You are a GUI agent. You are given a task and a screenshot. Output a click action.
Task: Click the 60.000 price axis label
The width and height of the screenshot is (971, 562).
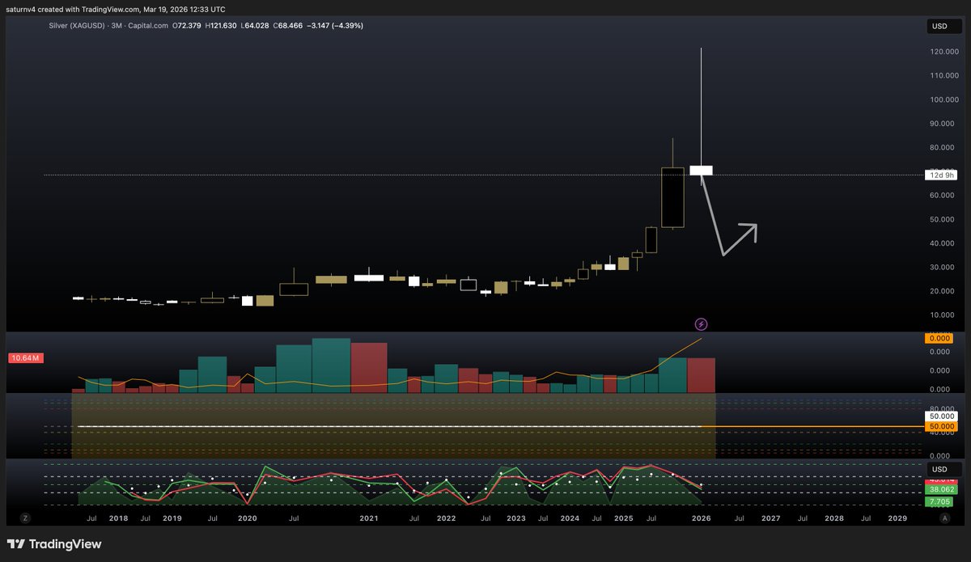tap(941, 196)
